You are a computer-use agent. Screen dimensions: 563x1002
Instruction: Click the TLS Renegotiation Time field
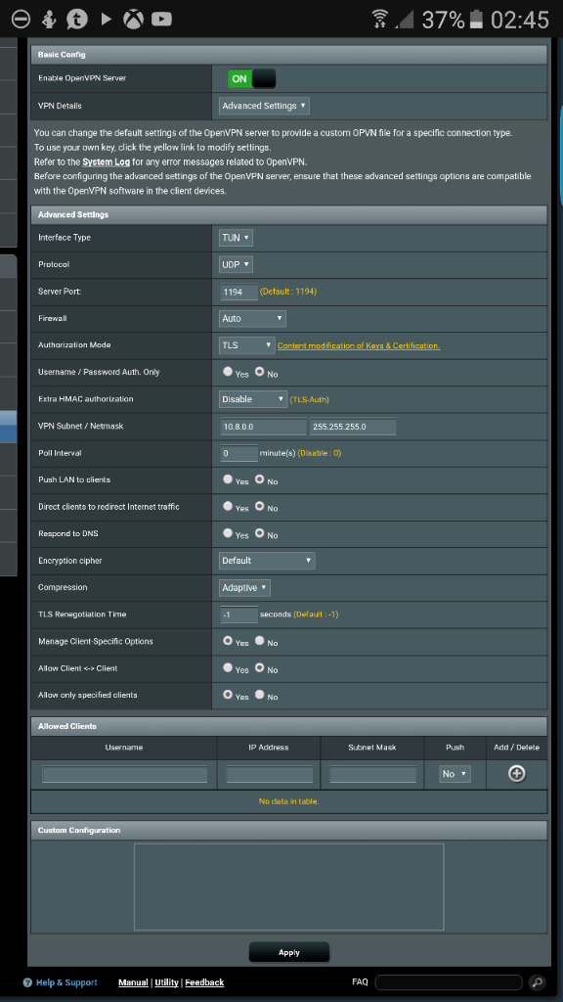238,615
